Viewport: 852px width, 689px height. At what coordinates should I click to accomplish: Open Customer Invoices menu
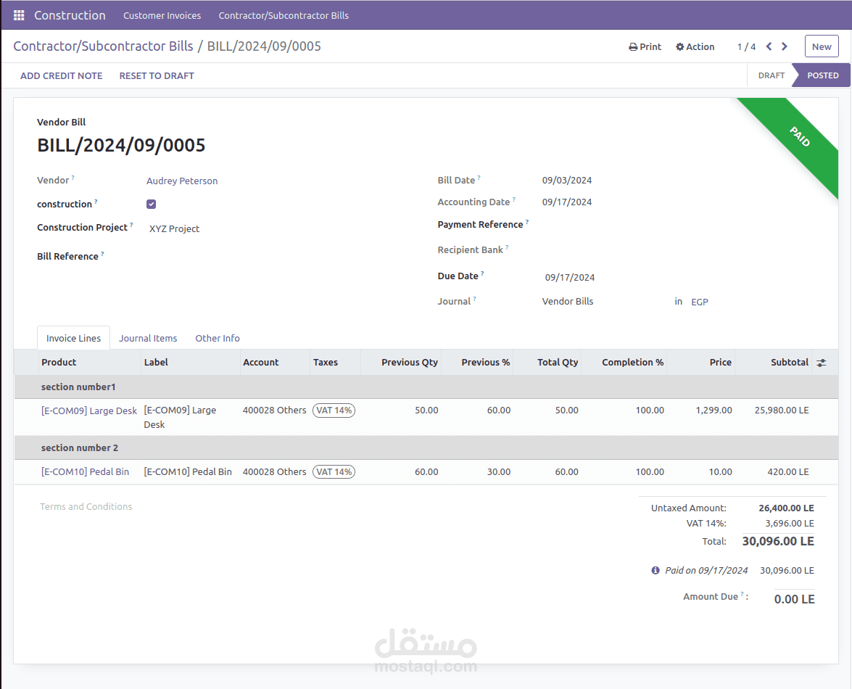[162, 15]
